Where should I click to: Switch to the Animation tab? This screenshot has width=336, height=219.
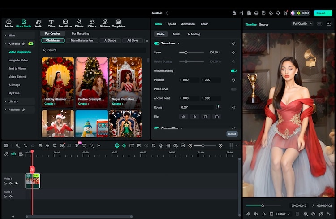(188, 24)
